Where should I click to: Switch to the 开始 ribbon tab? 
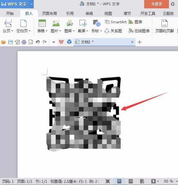(10, 14)
